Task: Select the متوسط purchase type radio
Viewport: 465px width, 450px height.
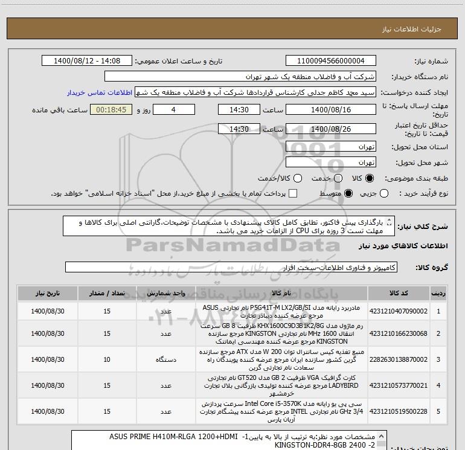Action: [x=348, y=194]
